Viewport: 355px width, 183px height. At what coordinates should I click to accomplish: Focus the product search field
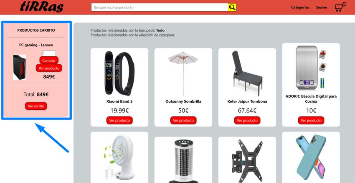[x=160, y=7]
